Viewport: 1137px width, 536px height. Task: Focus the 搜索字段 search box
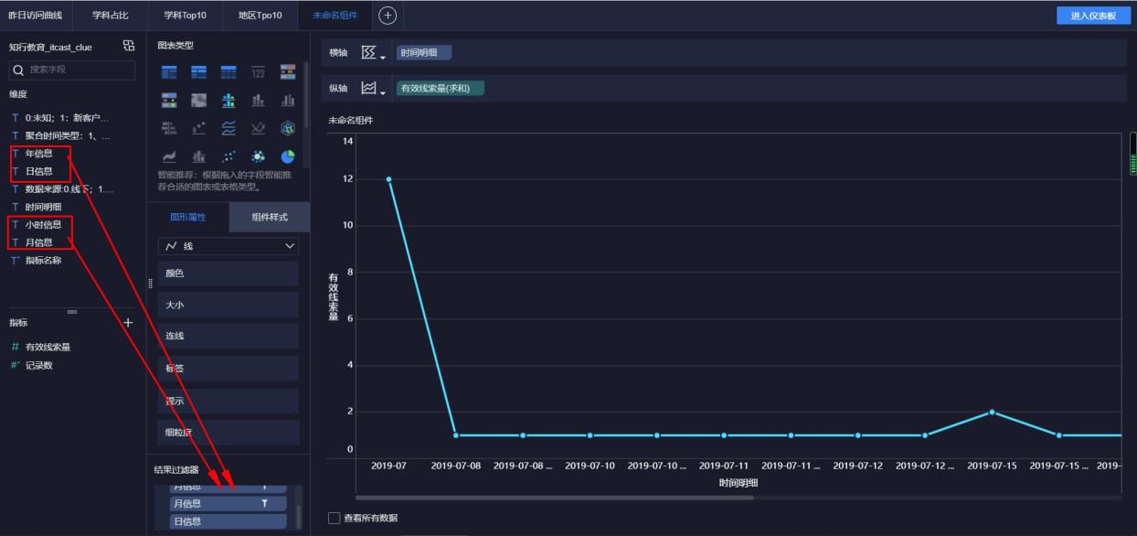72,70
